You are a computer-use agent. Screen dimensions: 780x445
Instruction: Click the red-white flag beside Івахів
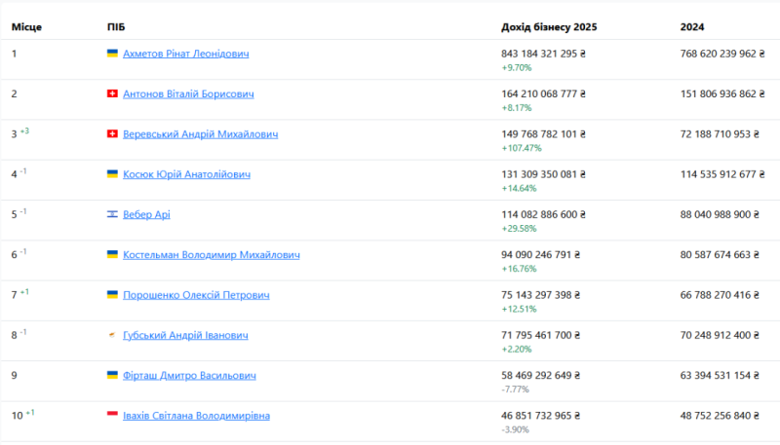click(x=112, y=415)
